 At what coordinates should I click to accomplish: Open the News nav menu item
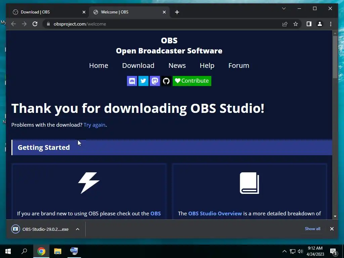pos(177,66)
